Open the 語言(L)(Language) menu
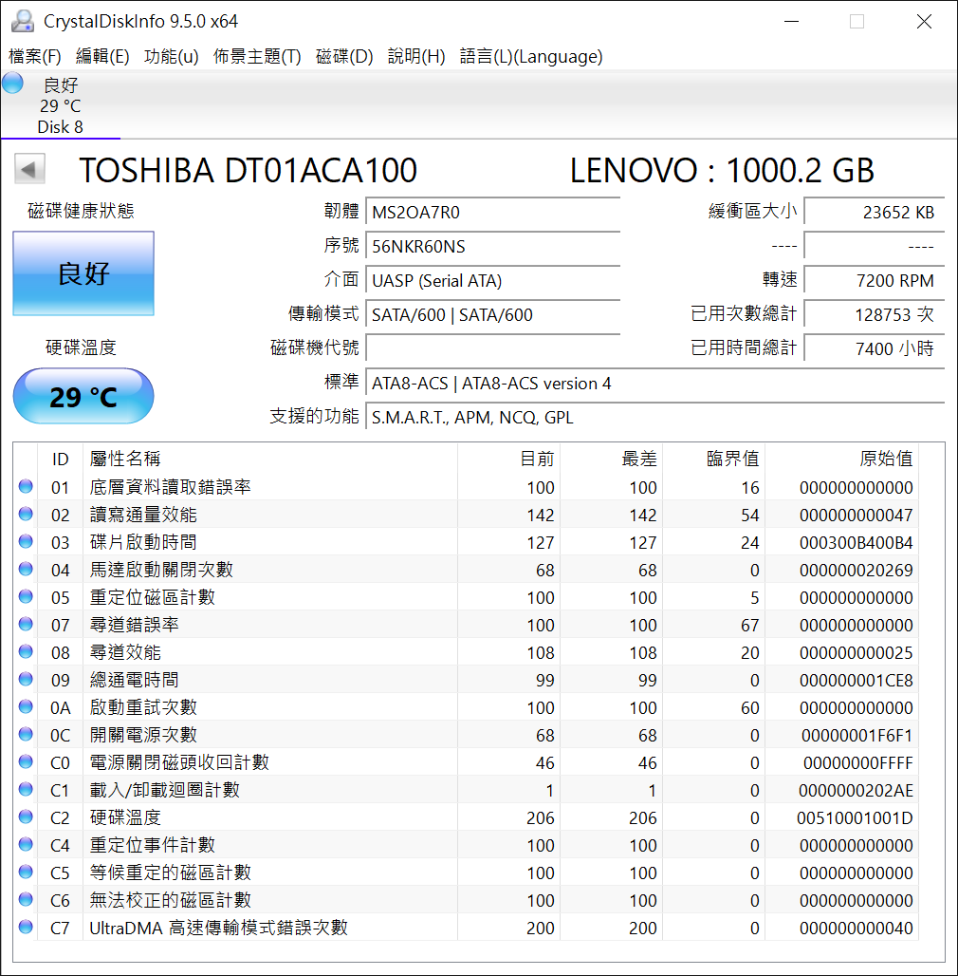The image size is (958, 976). tap(531, 57)
